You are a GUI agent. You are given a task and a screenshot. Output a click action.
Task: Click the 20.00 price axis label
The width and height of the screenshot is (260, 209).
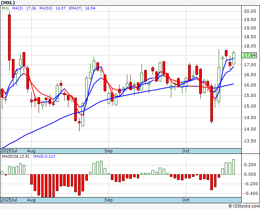[x=250, y=11]
